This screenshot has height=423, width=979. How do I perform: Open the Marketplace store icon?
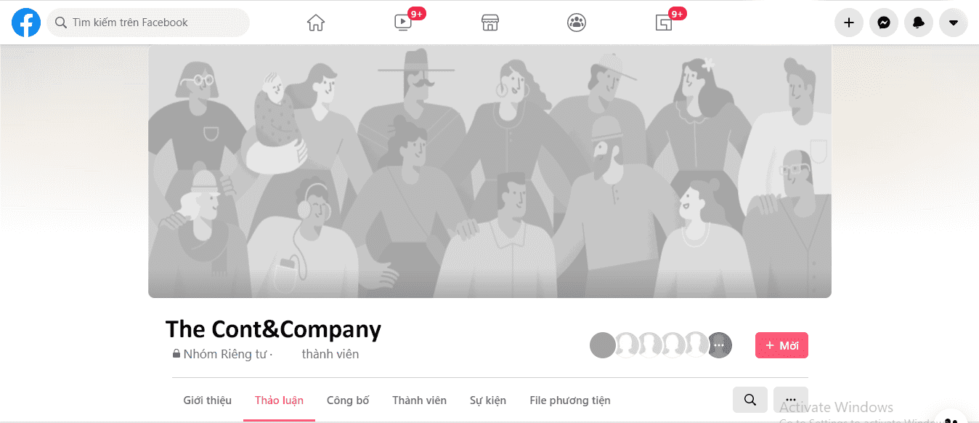pyautogui.click(x=490, y=23)
